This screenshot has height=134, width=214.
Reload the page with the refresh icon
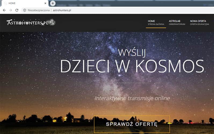(x=17, y=10)
